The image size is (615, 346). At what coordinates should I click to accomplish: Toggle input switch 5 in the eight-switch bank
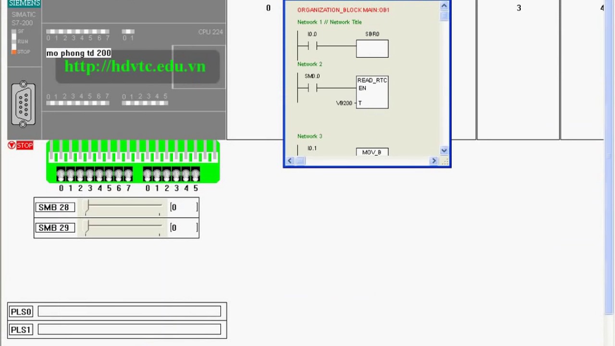109,174
